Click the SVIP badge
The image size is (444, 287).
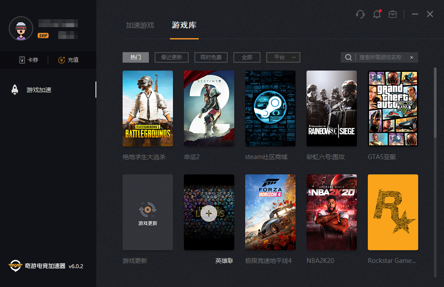coord(43,35)
